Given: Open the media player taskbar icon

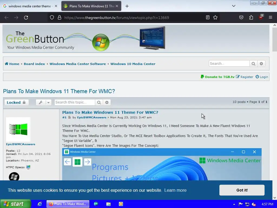Looking at the screenshot, I should click(121, 204).
